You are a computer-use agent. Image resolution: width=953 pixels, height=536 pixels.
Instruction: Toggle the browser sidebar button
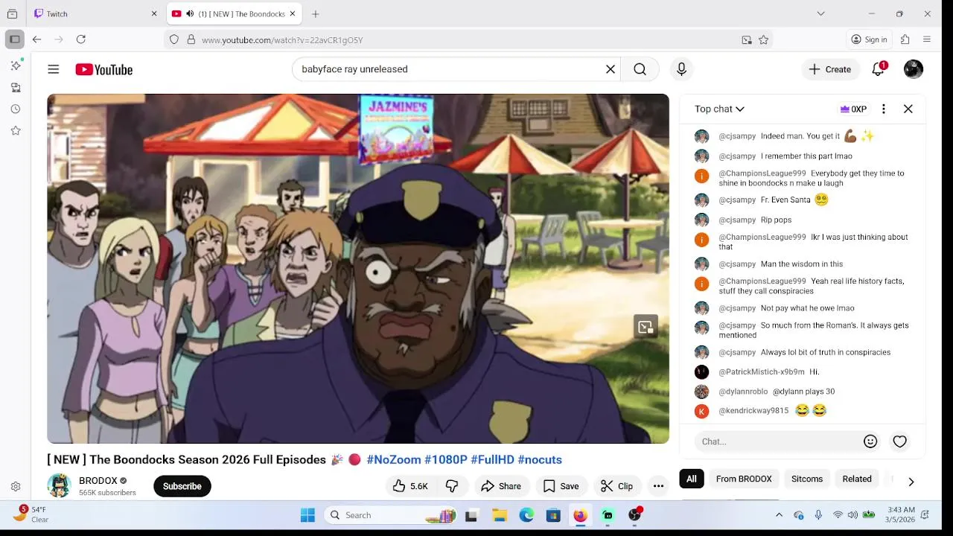(x=14, y=39)
